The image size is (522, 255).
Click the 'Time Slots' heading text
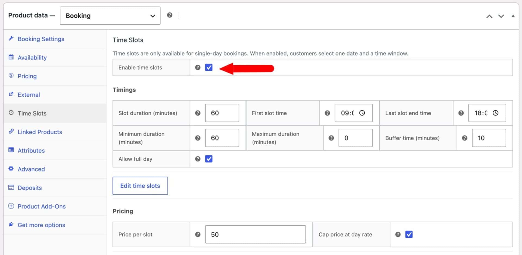[128, 40]
